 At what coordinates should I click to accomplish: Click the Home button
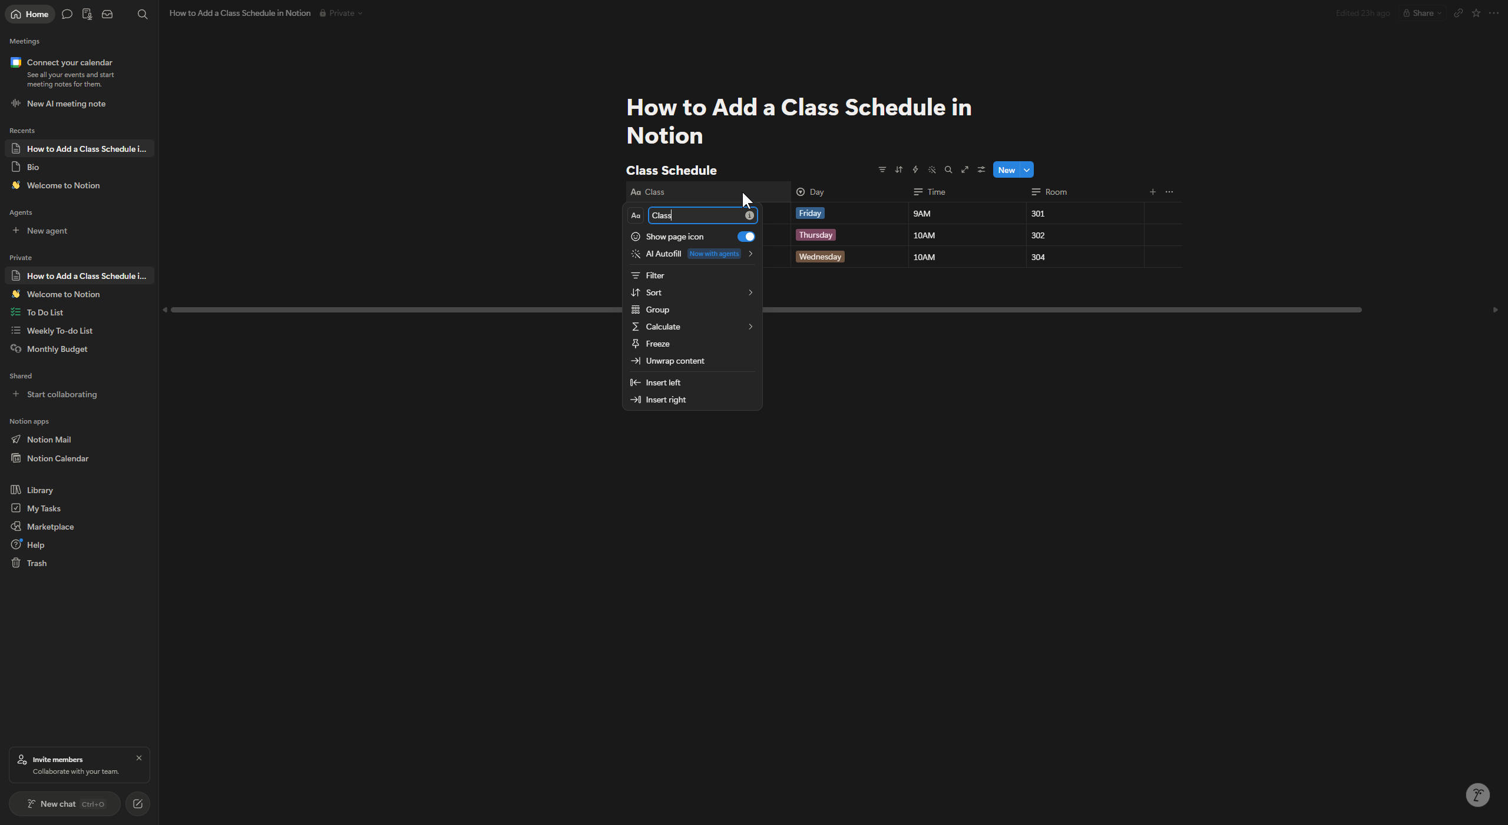pos(30,14)
